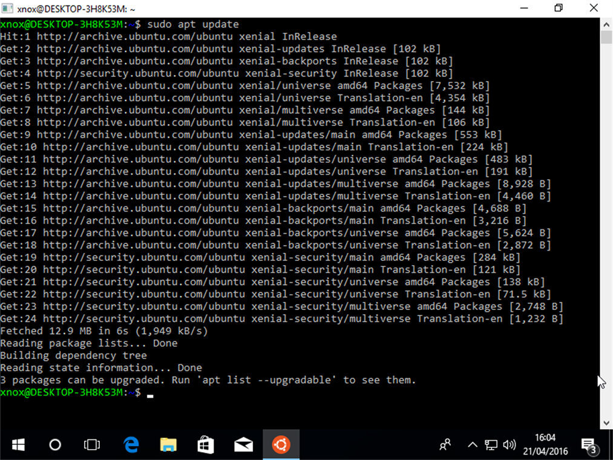
Task: Click the speaker icon to adjust sound
Action: pyautogui.click(x=509, y=445)
